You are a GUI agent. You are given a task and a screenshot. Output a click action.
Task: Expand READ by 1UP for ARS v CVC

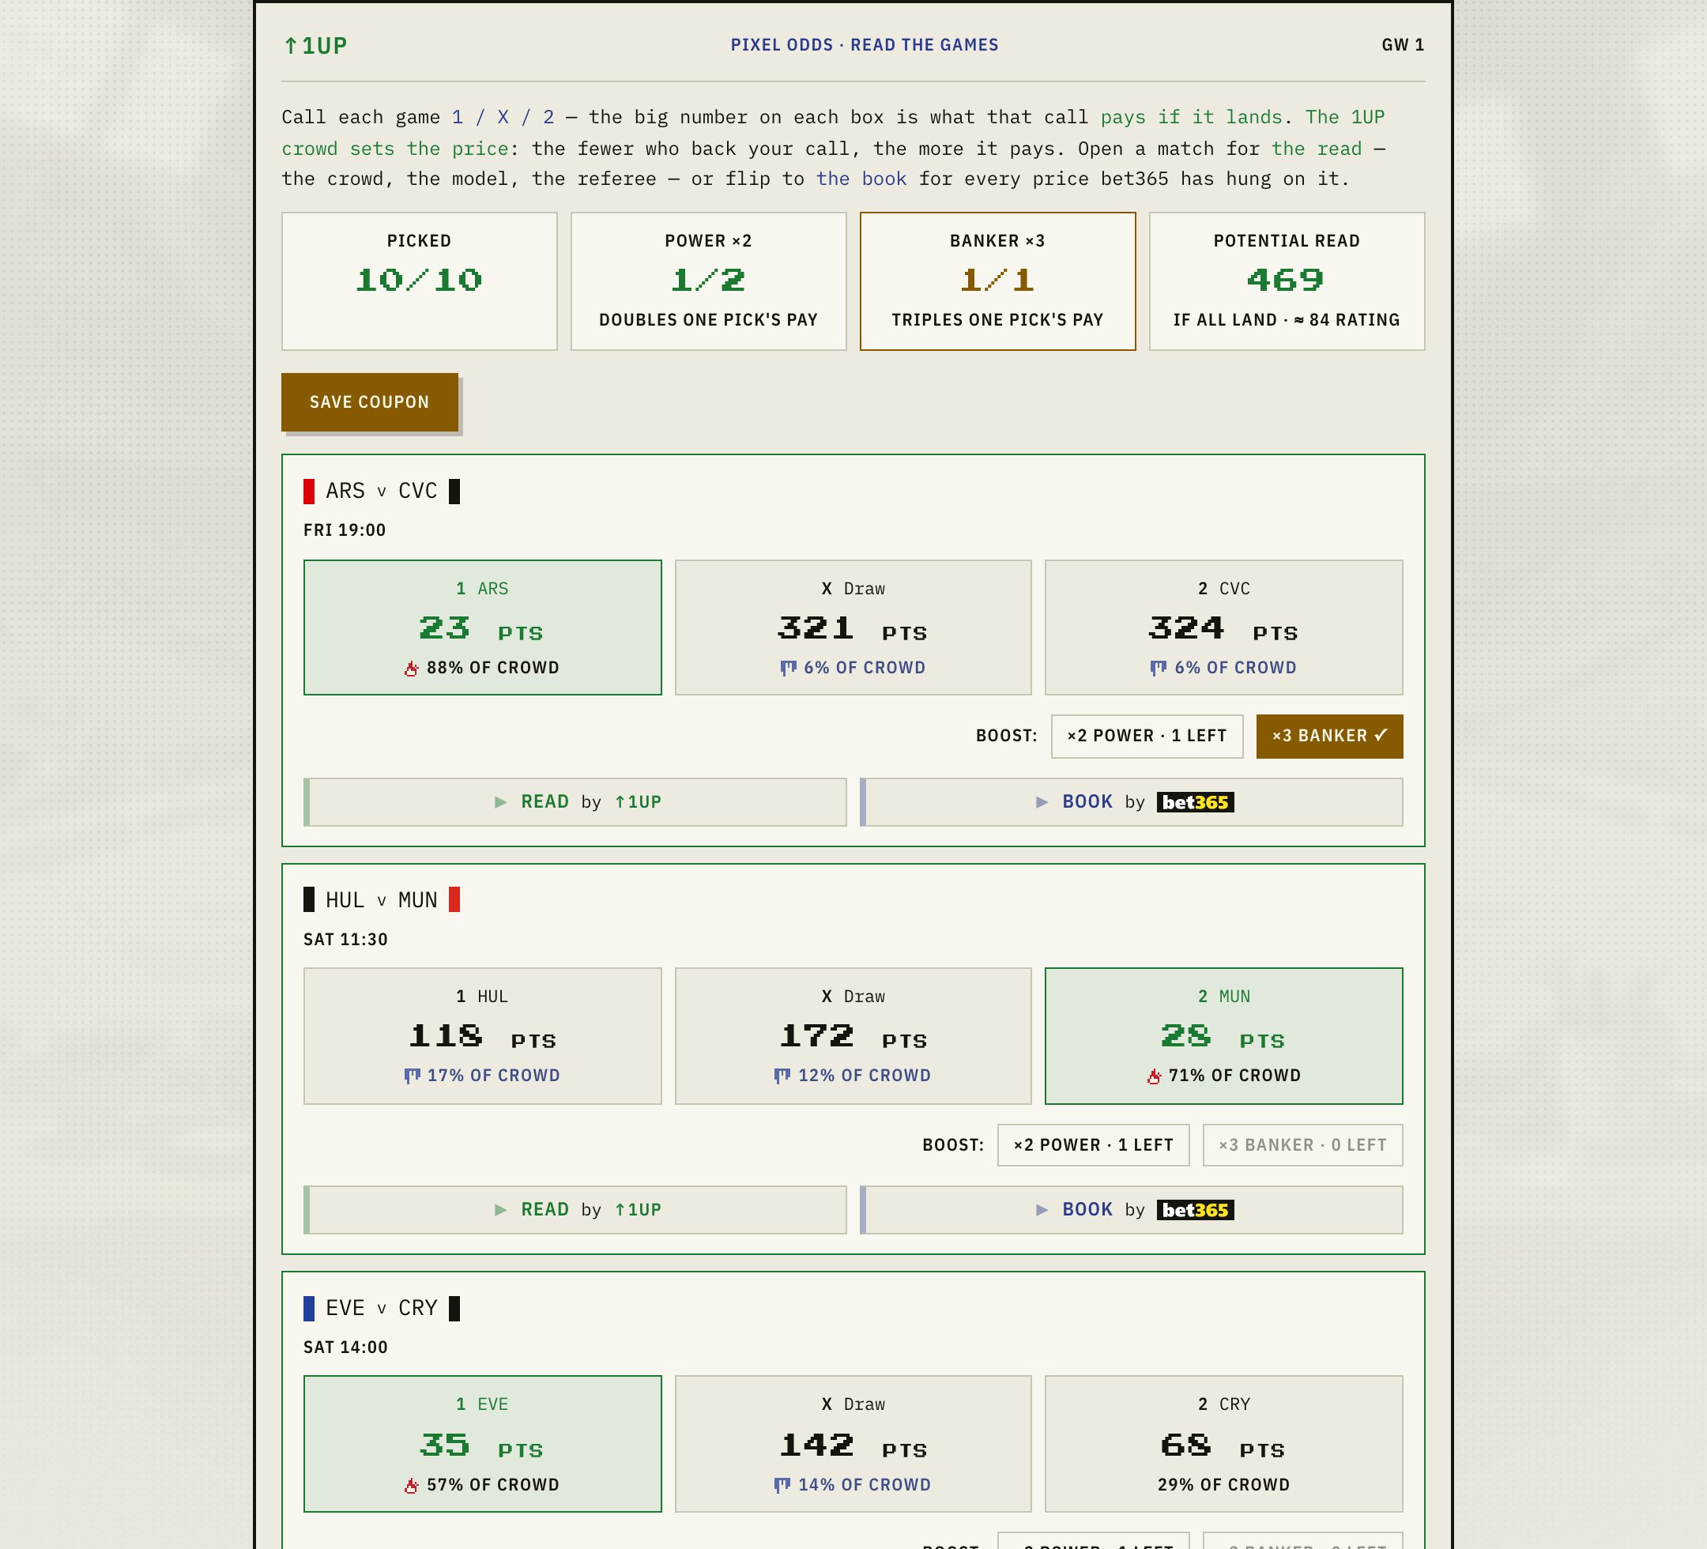pyautogui.click(x=576, y=802)
